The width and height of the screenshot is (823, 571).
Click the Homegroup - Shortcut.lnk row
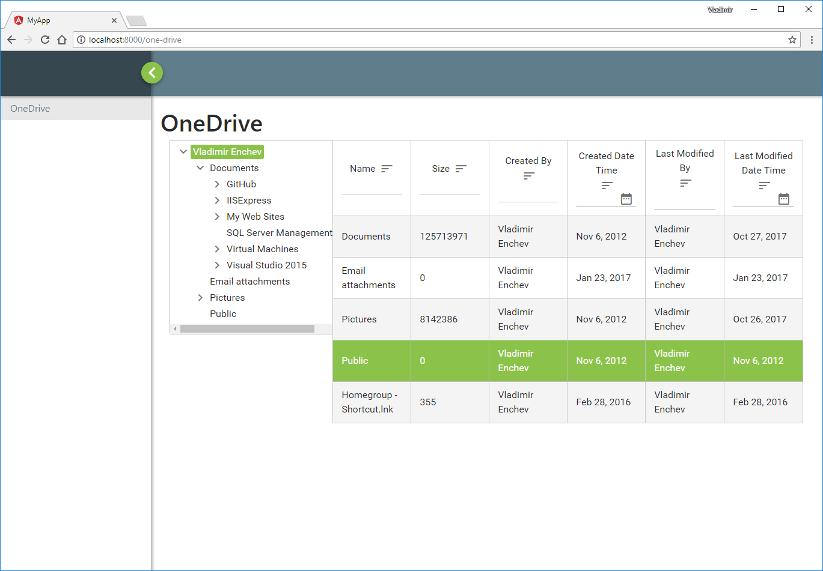[369, 402]
